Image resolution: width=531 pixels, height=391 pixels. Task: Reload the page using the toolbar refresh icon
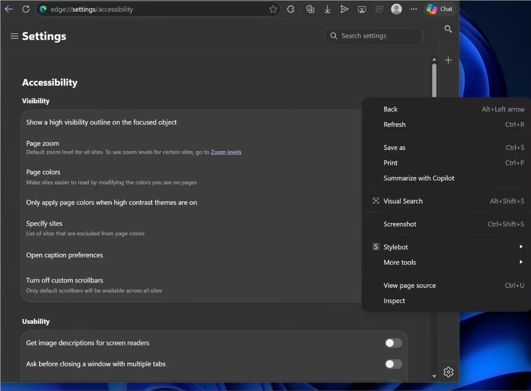[x=26, y=9]
